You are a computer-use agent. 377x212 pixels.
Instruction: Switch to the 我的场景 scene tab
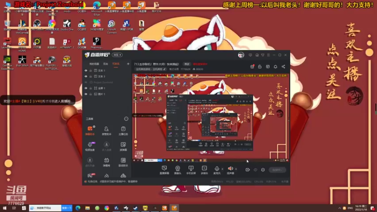pyautogui.click(x=94, y=64)
